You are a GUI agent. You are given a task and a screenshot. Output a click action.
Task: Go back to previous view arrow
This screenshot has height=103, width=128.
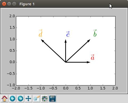coord(13,98)
